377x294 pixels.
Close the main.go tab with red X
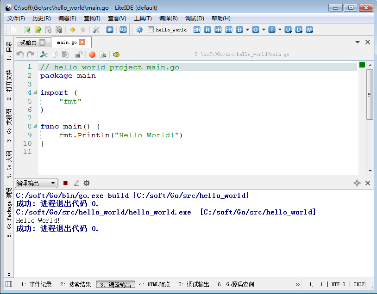click(82, 42)
